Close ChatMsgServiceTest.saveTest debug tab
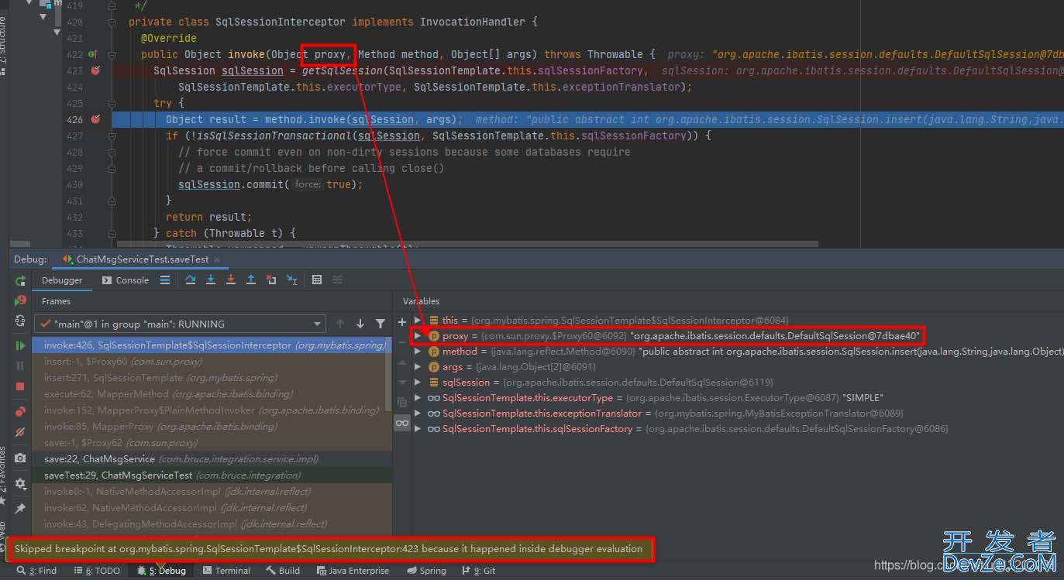This screenshot has width=1064, height=580. (215, 259)
